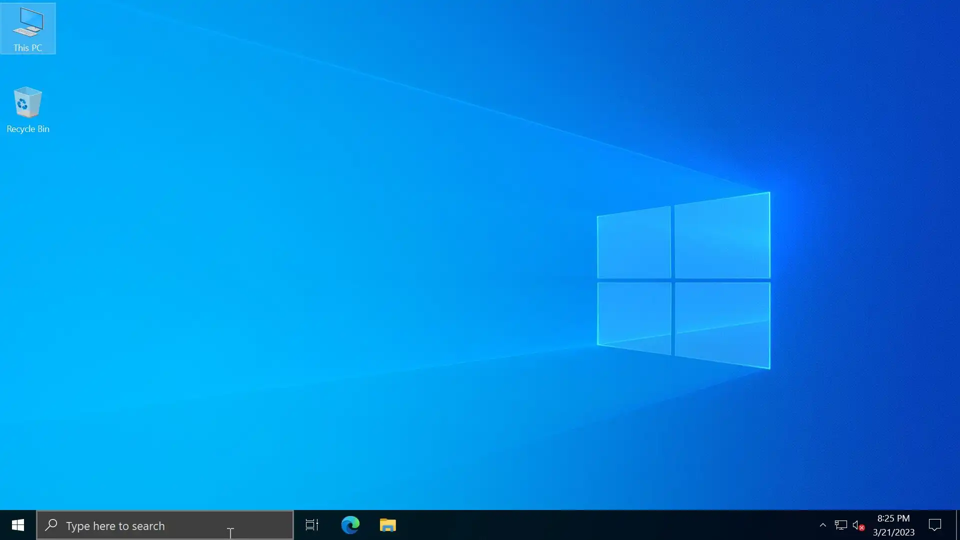Screen dimensions: 960x540
Task: Click the "Recycle Bin" label text
Action: [x=27, y=129]
